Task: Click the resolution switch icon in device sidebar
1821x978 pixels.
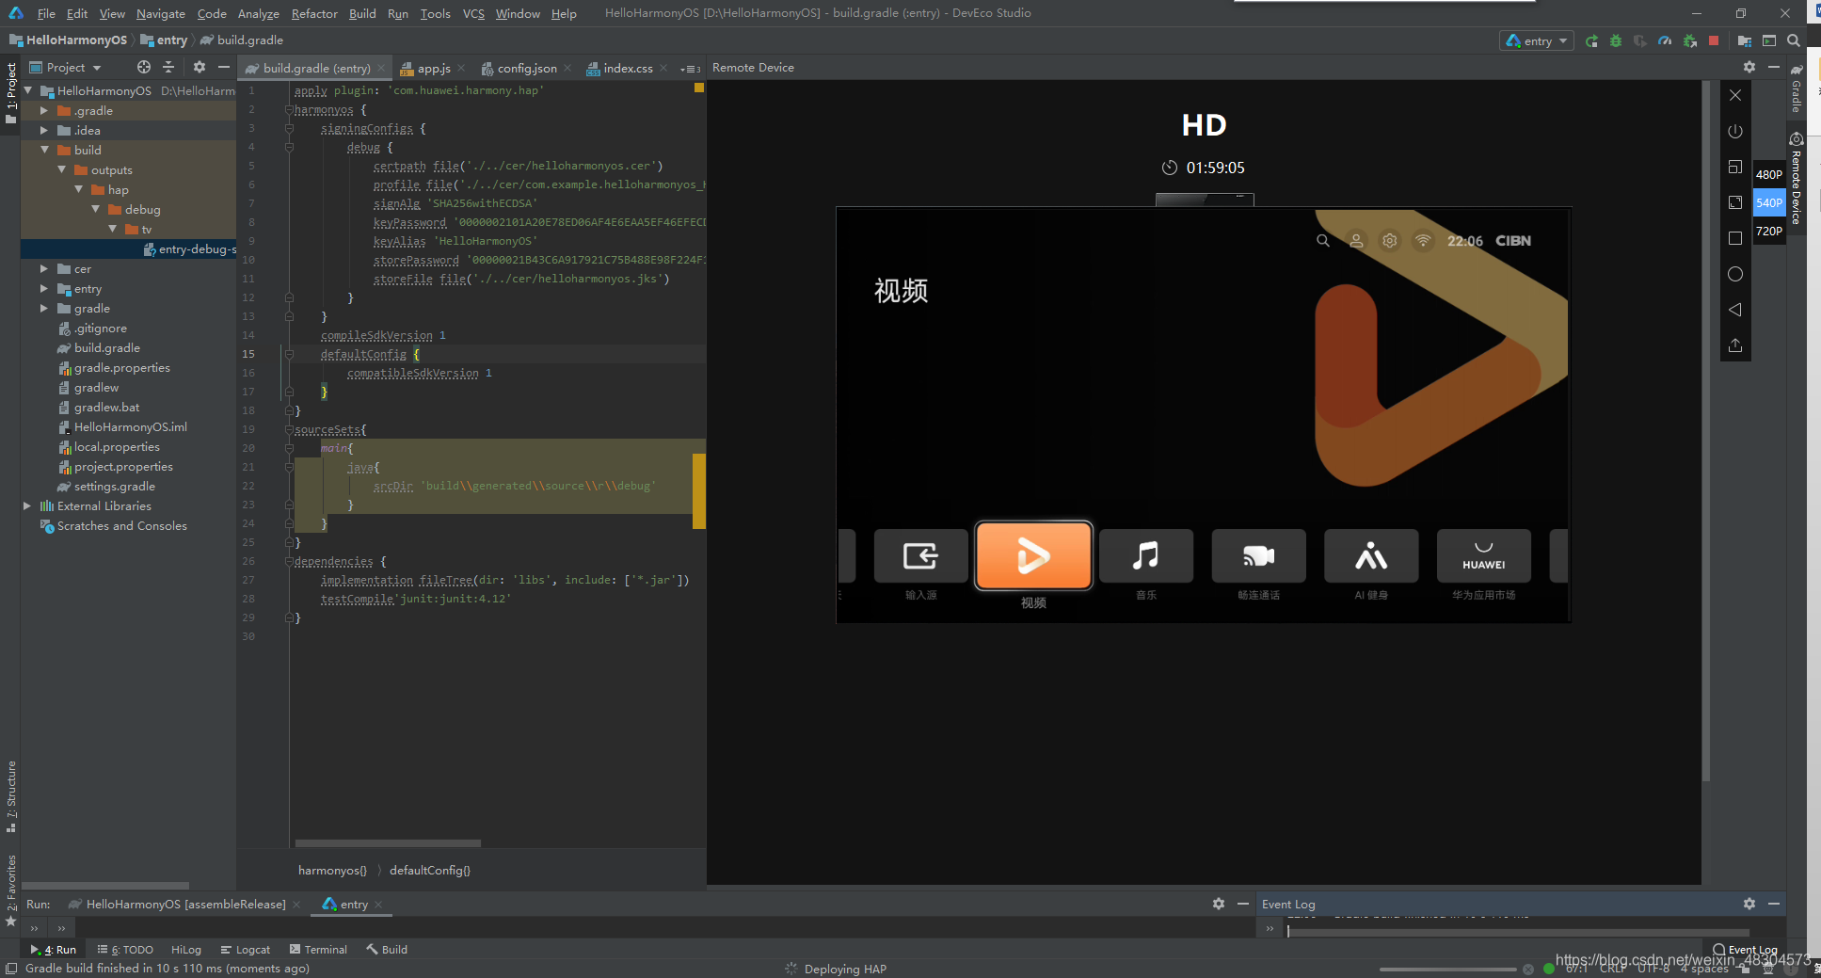Action: pyautogui.click(x=1735, y=167)
